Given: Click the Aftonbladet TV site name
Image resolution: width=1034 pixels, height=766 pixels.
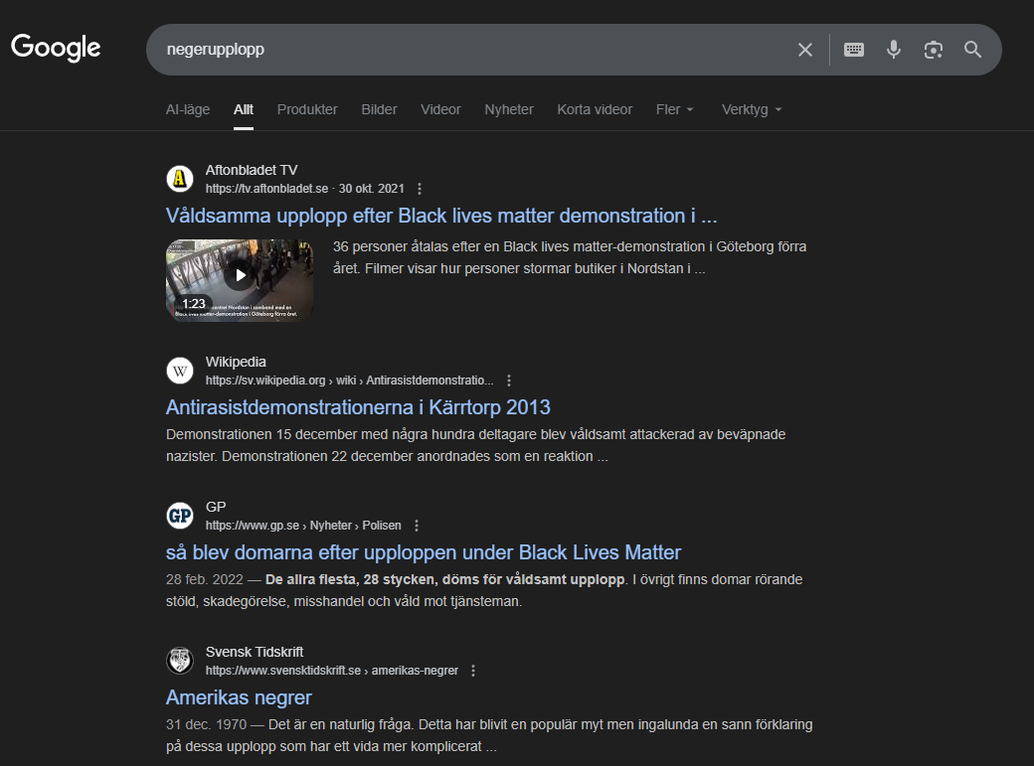Looking at the screenshot, I should click(x=252, y=170).
